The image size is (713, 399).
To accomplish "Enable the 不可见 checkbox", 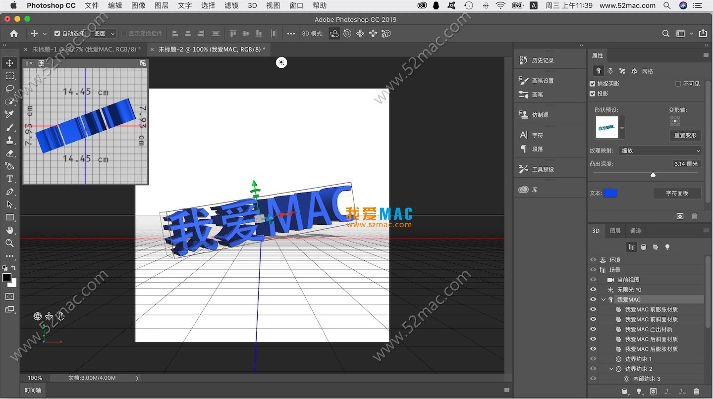I will [679, 83].
